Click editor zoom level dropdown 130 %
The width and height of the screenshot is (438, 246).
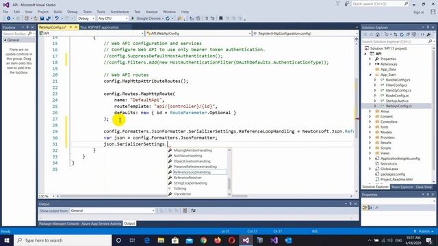tap(47, 196)
